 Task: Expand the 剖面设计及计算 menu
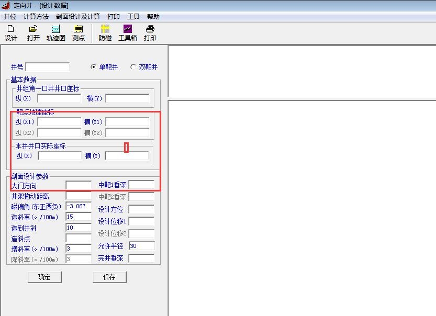coord(78,17)
